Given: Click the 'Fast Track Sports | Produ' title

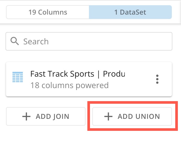Looking at the screenshot, I should 77,74.
